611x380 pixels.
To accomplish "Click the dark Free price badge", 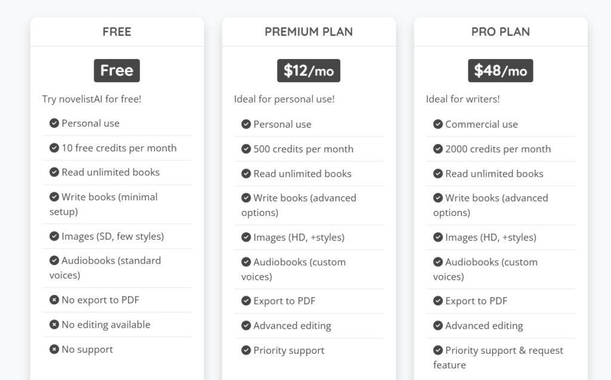I will point(117,70).
